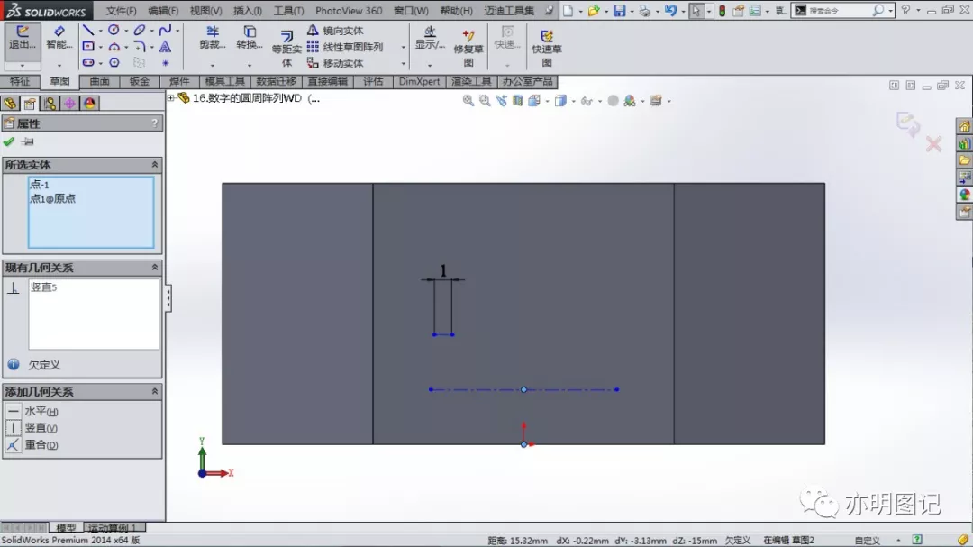
Task: Click the 自定义 unit system in status bar
Action: [867, 540]
